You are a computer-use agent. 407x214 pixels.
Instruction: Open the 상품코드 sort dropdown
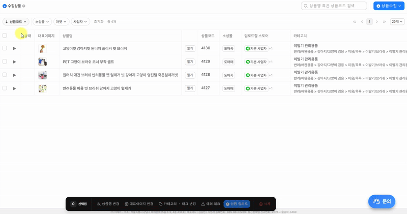pyautogui.click(x=16, y=22)
